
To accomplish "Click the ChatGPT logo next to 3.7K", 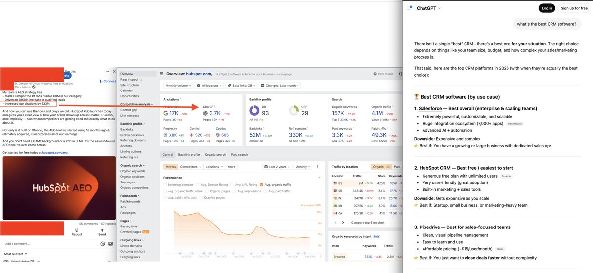I will [x=205, y=113].
